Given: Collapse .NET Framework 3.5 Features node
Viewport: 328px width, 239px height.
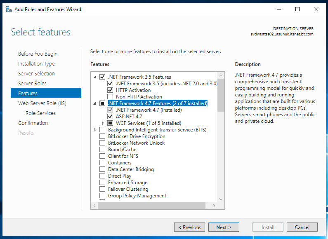Looking at the screenshot, I should [x=95, y=77].
